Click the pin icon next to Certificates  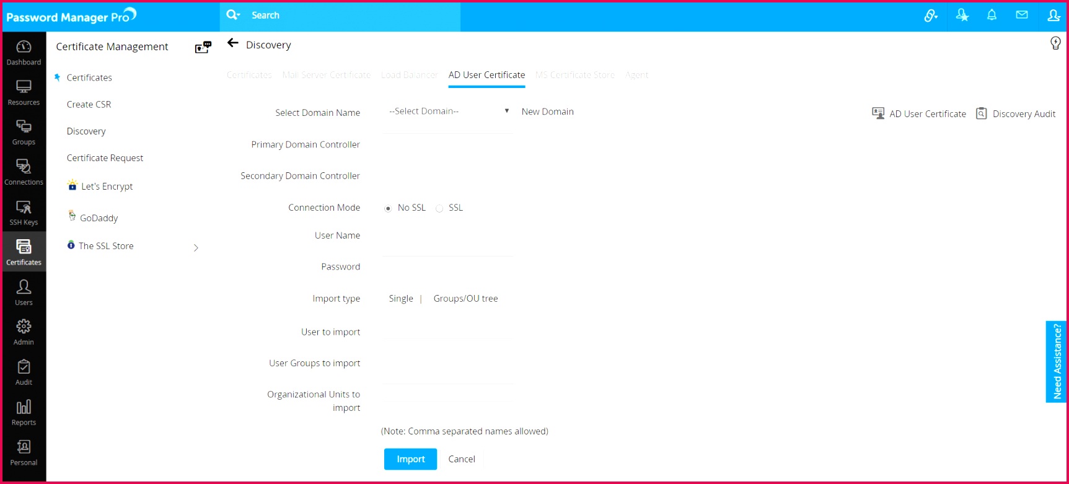[x=57, y=77]
